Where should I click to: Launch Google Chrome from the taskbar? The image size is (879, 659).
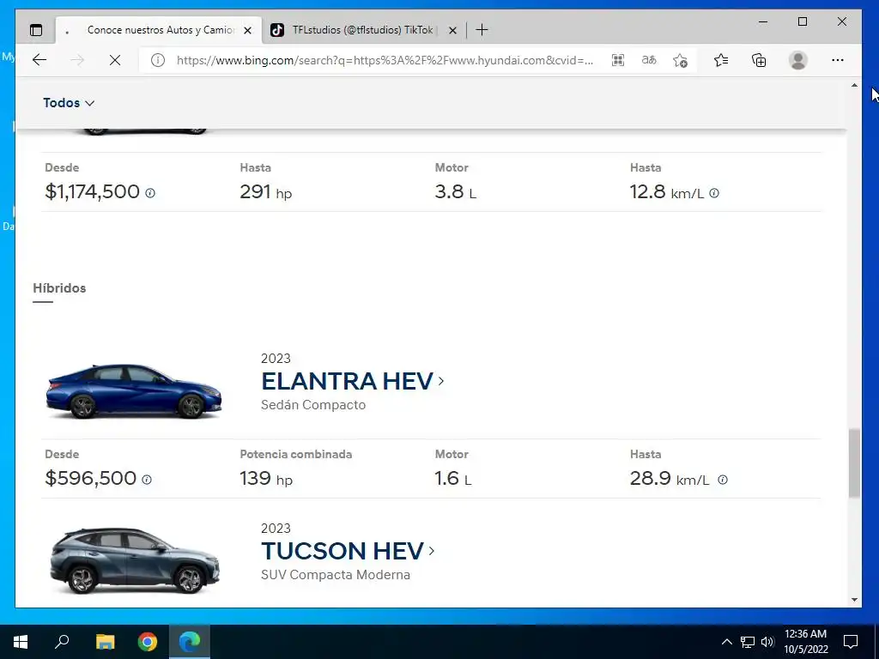click(148, 642)
